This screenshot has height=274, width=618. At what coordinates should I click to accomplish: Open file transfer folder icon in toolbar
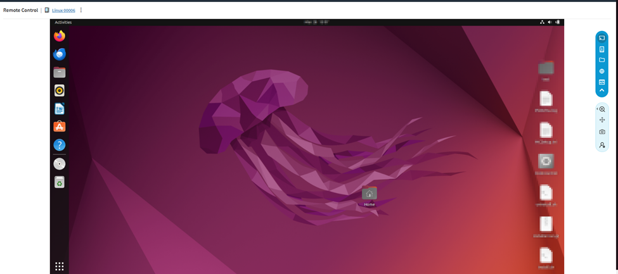602,60
